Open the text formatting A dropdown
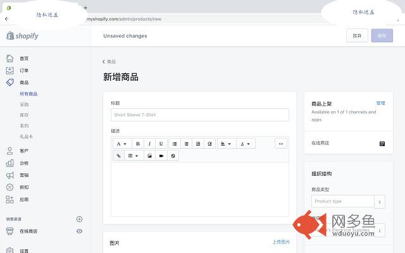 (122, 144)
